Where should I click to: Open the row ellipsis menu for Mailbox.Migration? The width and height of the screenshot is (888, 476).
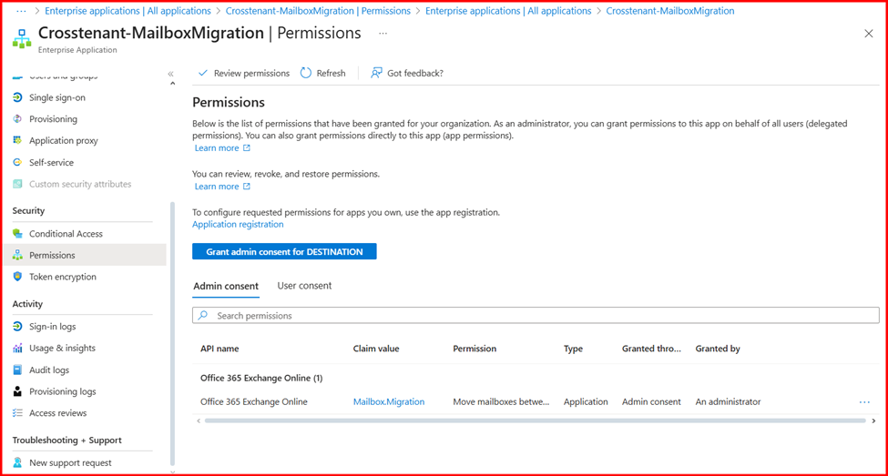[863, 402]
